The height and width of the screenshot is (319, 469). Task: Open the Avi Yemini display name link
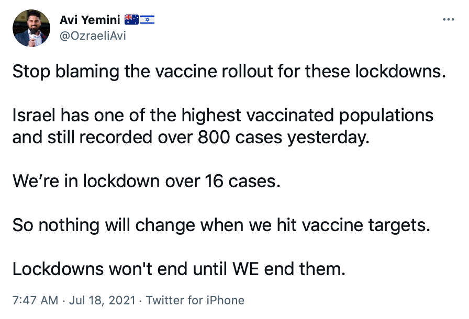point(90,20)
